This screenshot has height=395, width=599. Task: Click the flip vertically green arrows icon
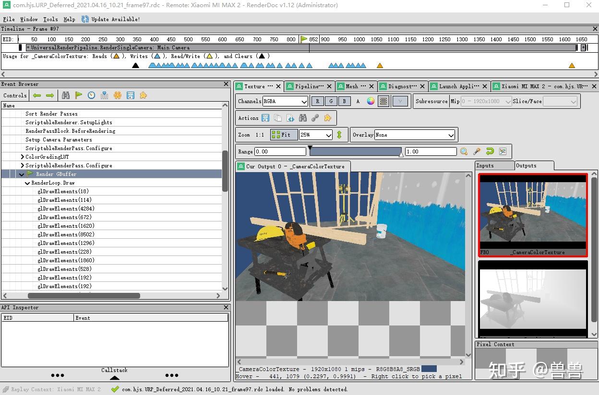coord(339,135)
